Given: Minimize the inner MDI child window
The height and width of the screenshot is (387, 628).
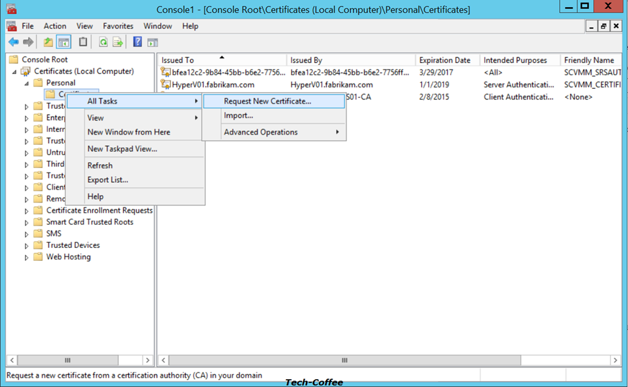Looking at the screenshot, I should point(591,26).
